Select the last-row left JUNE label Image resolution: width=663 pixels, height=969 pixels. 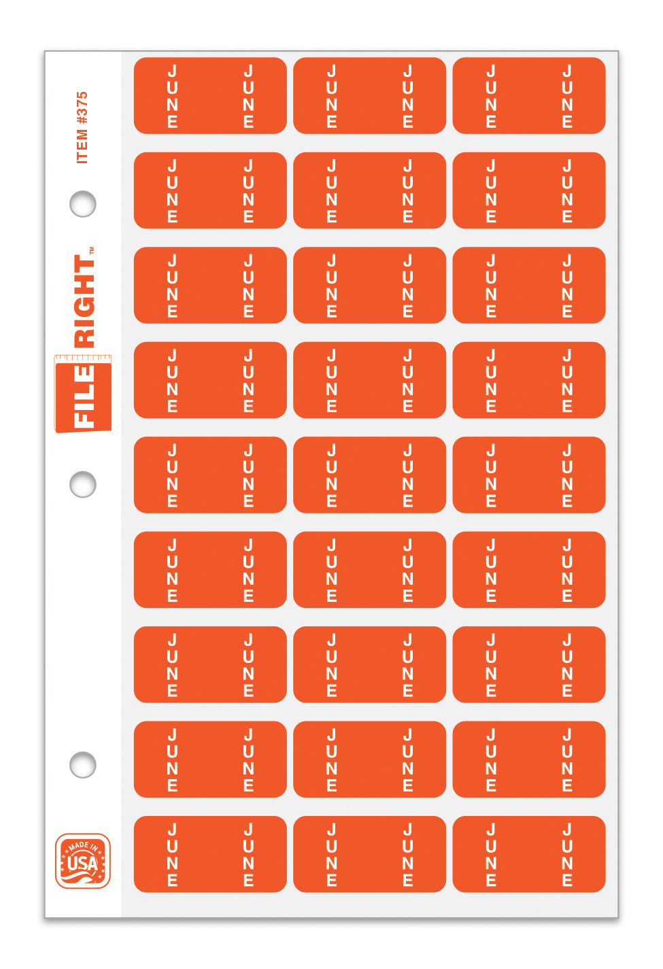tap(210, 854)
